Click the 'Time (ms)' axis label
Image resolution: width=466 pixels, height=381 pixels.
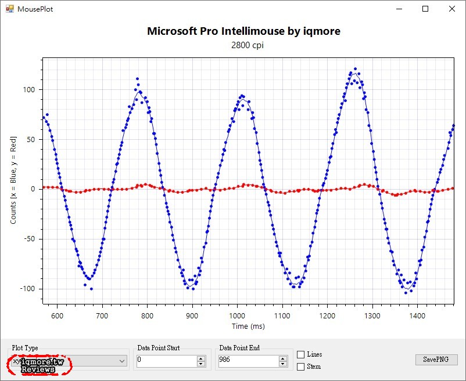[x=248, y=326]
